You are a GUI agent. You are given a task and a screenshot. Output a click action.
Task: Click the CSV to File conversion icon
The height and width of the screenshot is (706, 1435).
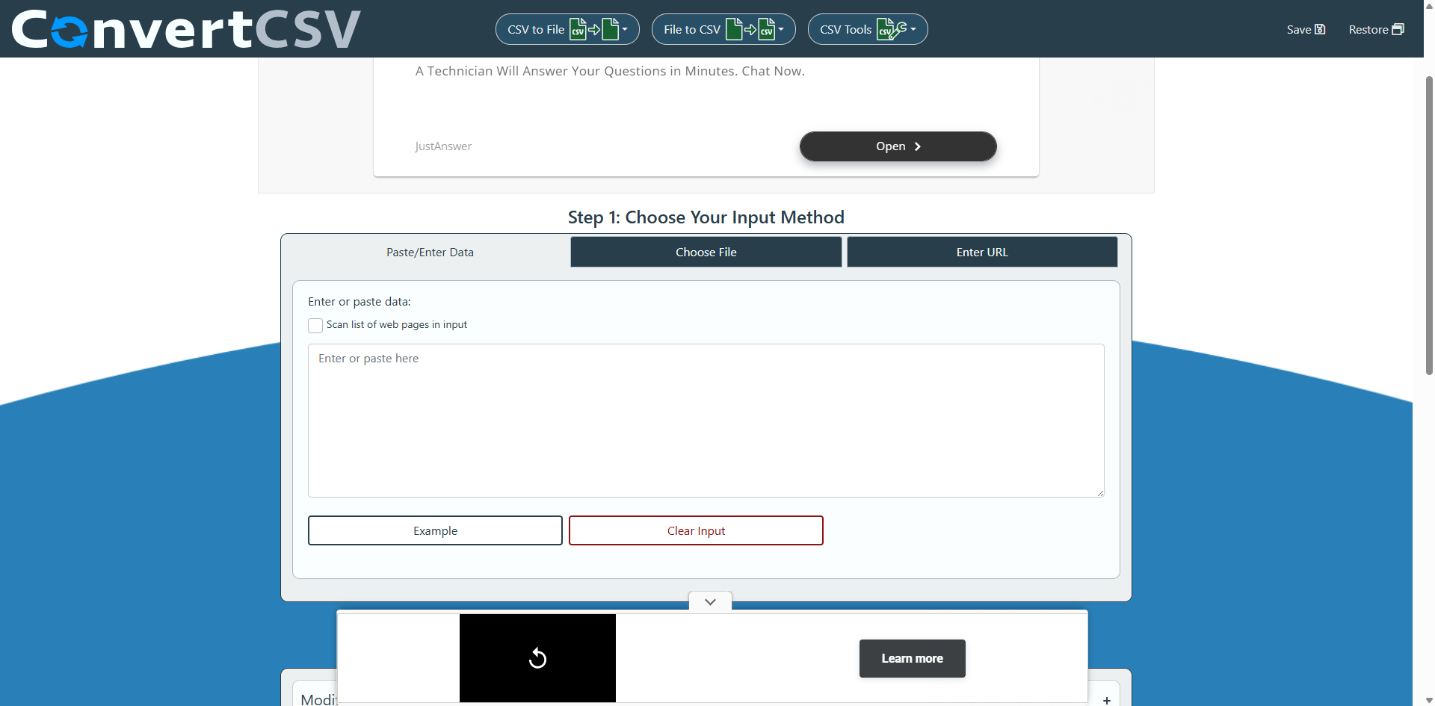click(x=594, y=29)
